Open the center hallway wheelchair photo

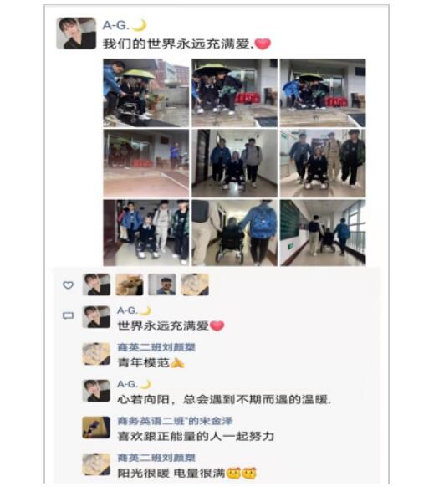[x=235, y=163]
